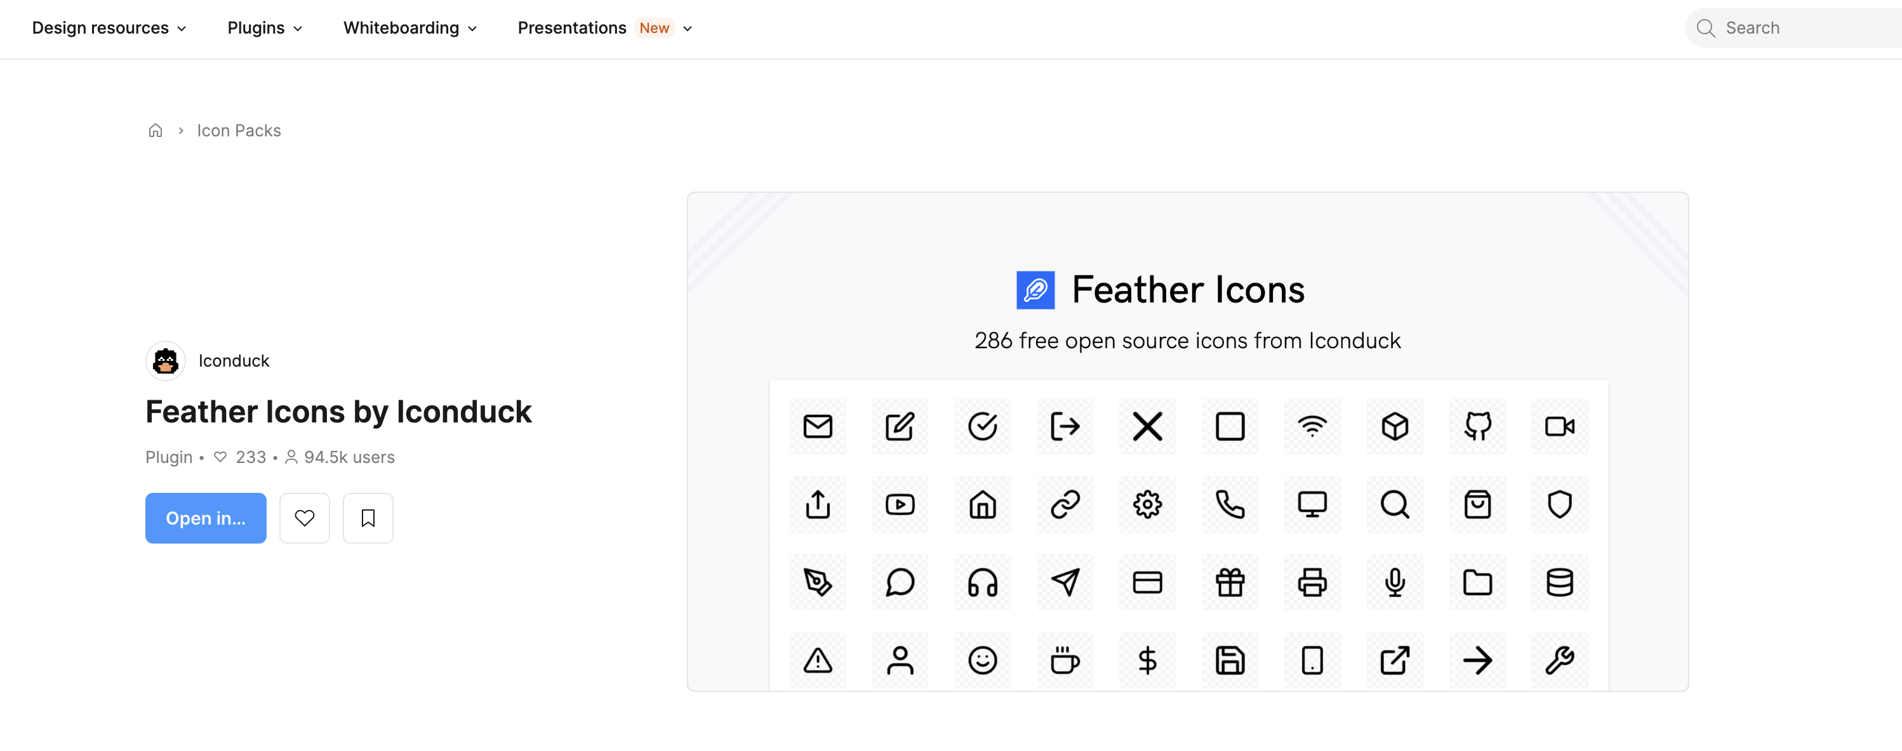Select the credit card icon
Viewport: 1902px width, 751px height.
coord(1147,583)
